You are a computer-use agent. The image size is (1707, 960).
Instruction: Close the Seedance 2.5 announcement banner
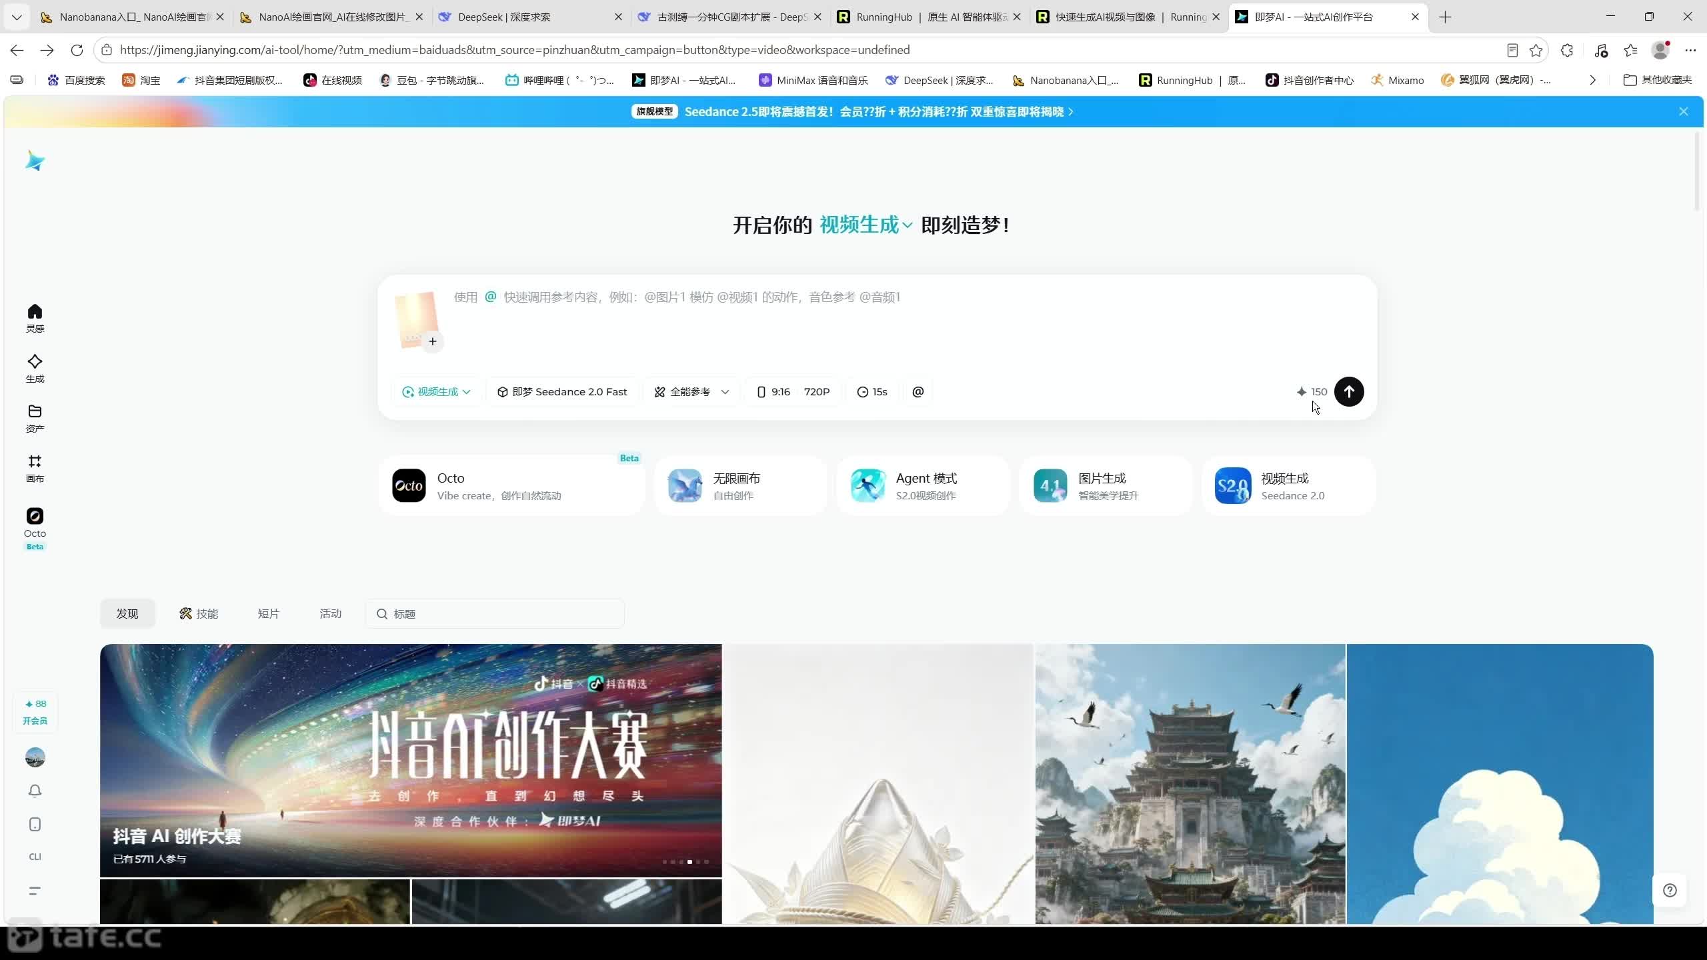(1683, 111)
